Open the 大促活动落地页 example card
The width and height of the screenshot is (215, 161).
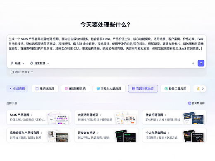(106, 117)
